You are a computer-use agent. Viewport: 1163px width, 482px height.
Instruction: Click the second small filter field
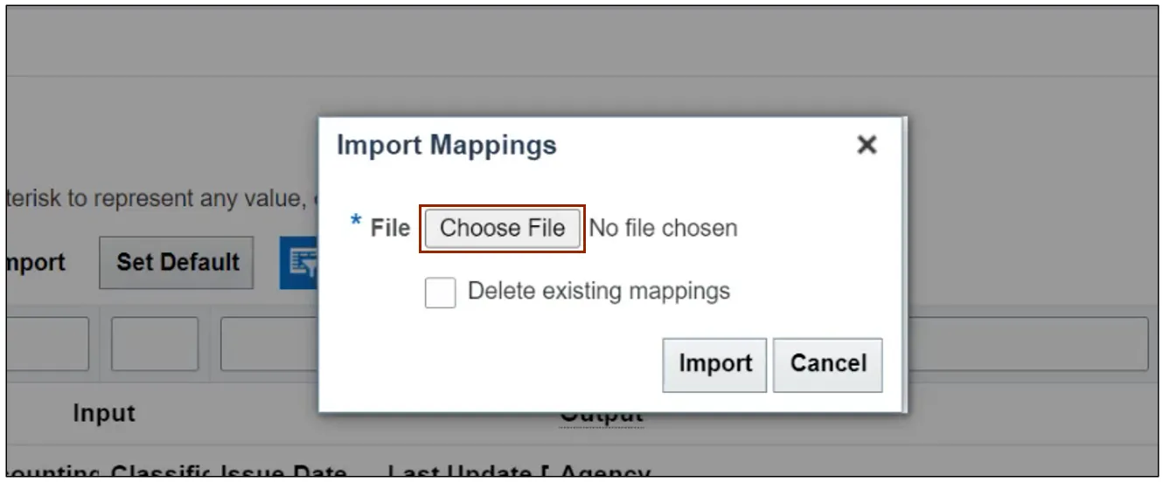click(x=155, y=344)
